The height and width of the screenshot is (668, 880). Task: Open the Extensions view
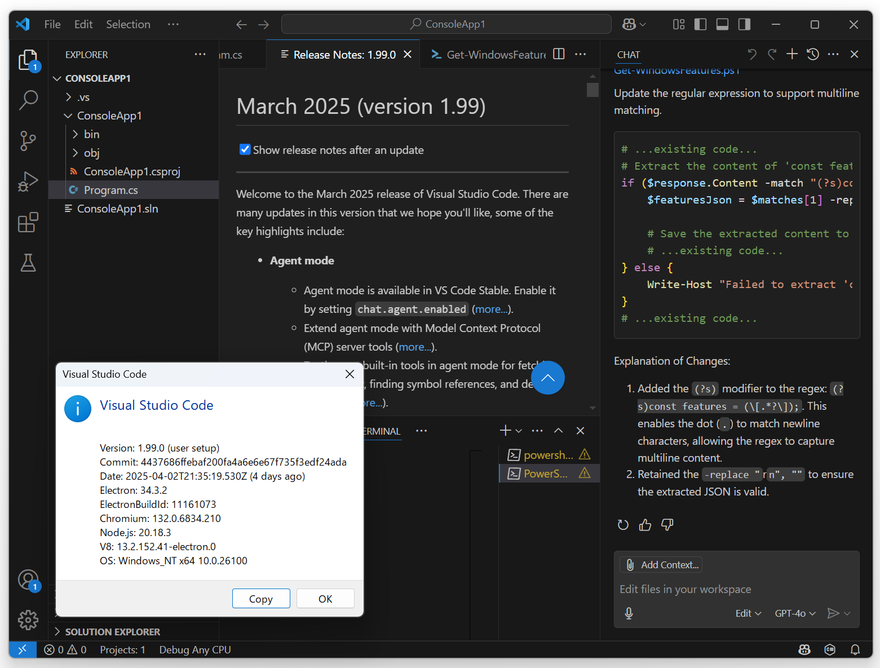[28, 222]
